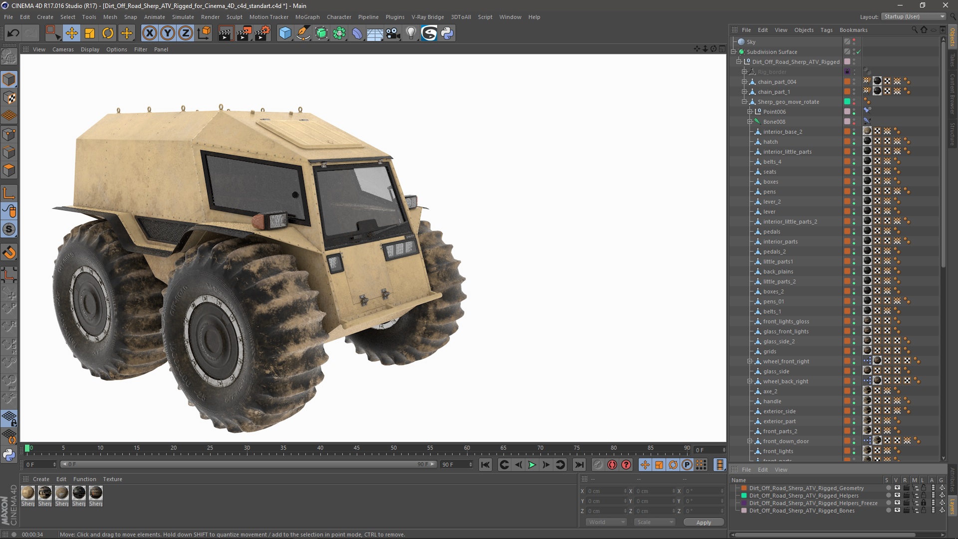Activate the Move tool in the toolbar
This screenshot has width=958, height=539.
pos(71,33)
